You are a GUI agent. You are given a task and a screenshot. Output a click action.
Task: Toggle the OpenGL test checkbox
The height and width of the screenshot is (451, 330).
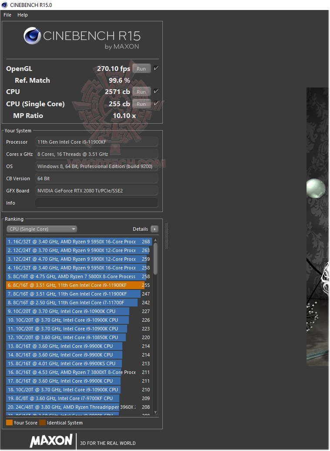coord(156,68)
